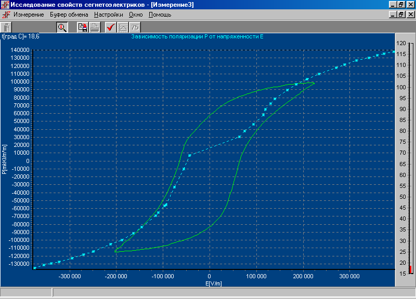Click the leftmost greyed-out toolbar icon
Image resolution: width=416 pixels, height=299 pixels.
click(6, 28)
